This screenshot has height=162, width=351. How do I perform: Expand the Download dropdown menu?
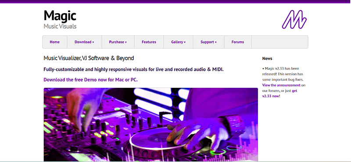click(84, 42)
